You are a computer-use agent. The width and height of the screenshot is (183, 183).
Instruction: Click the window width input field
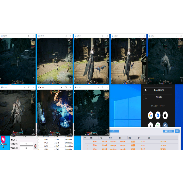26,144
